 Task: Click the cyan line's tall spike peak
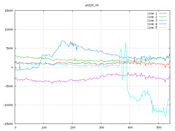point(126,43)
